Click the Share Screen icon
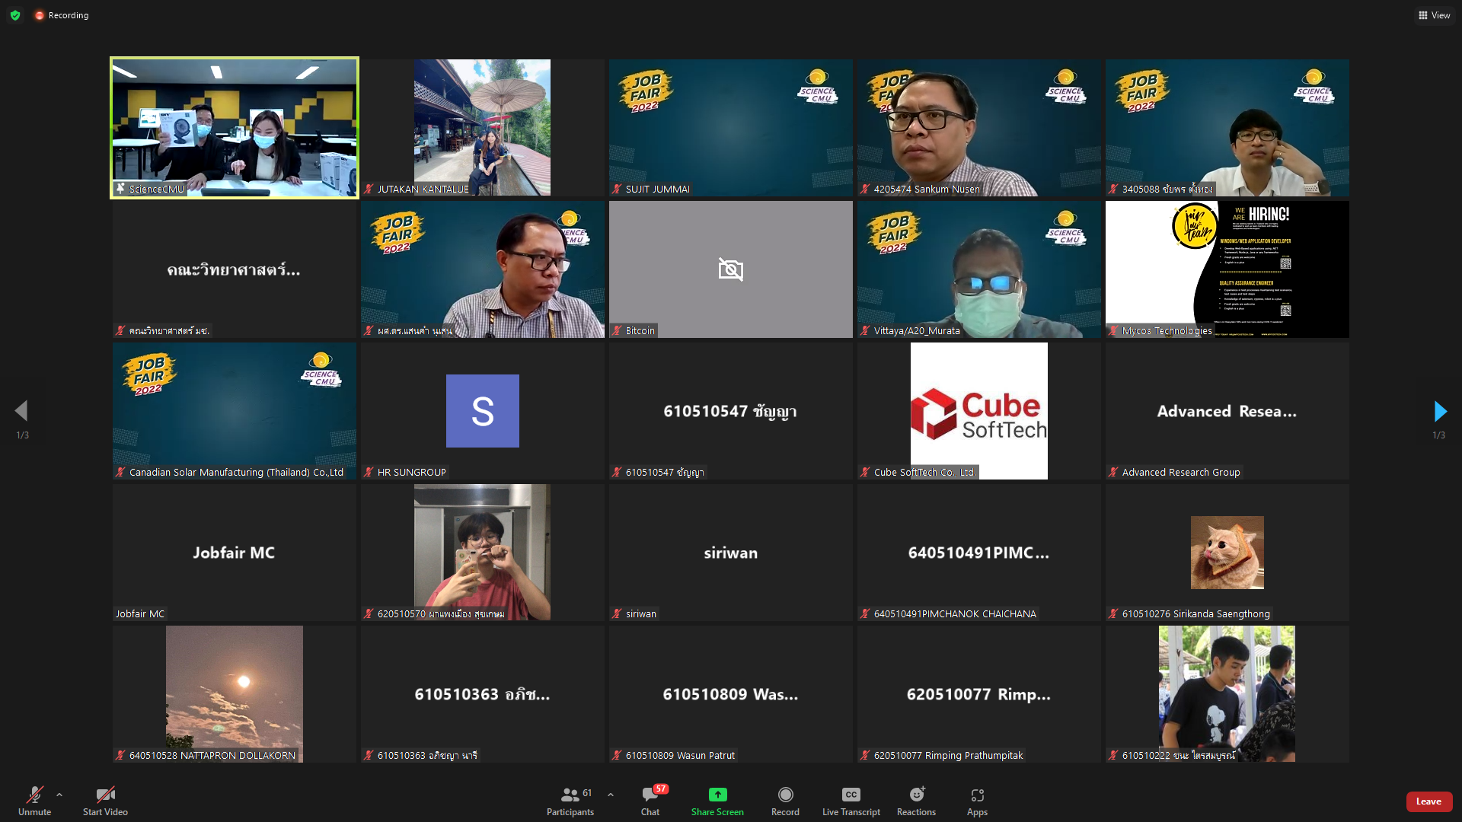 [717, 795]
